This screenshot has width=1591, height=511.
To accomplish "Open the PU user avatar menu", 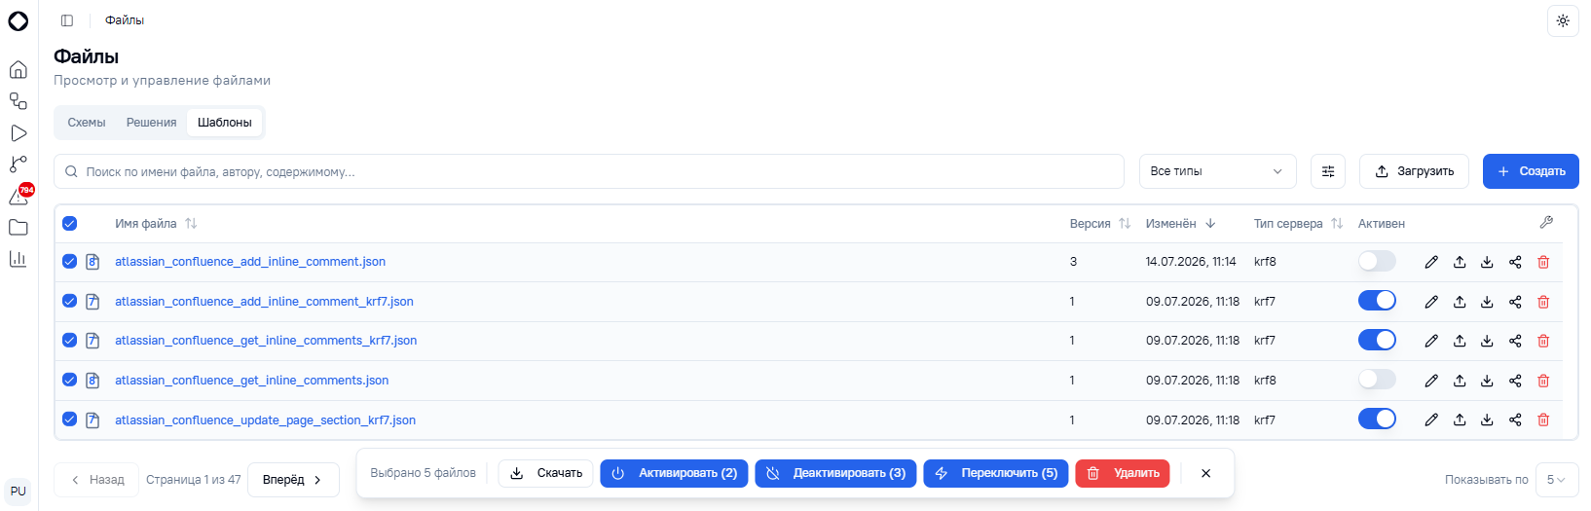I will click(x=18, y=491).
